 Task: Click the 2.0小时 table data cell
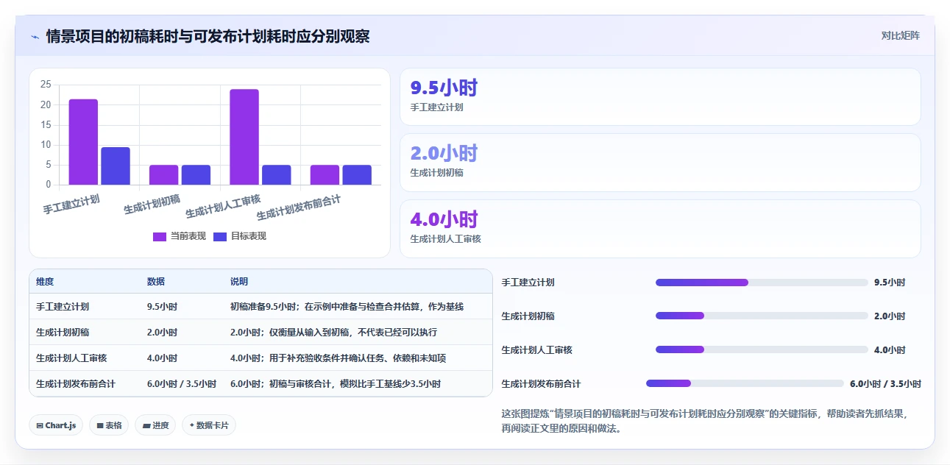(x=162, y=333)
